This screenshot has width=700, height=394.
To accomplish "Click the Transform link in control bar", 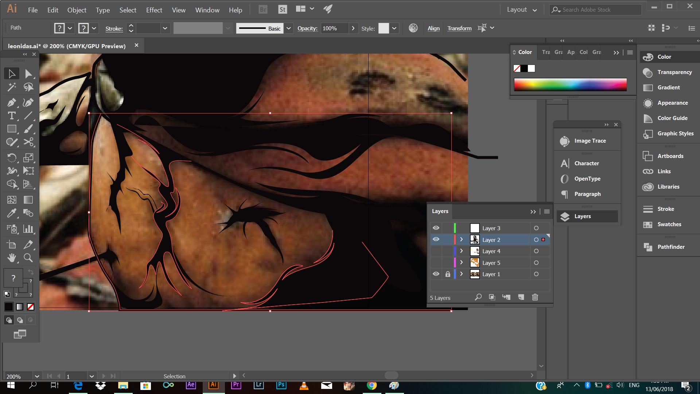I will click(459, 28).
